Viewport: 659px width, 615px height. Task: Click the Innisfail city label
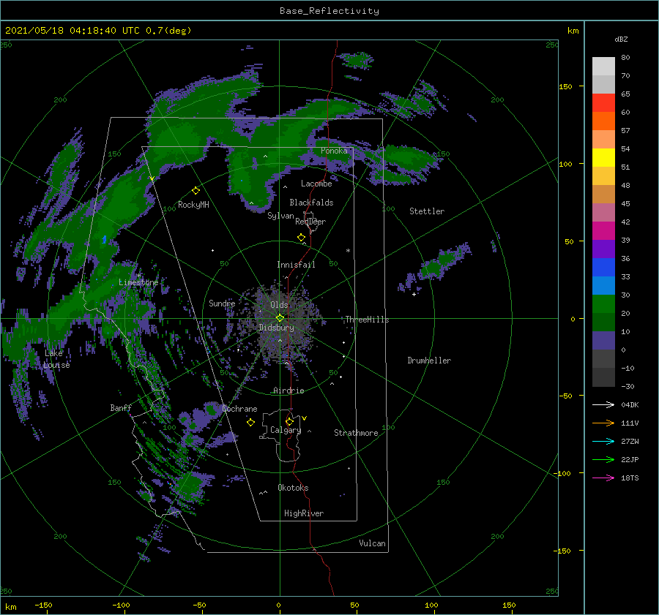click(296, 265)
